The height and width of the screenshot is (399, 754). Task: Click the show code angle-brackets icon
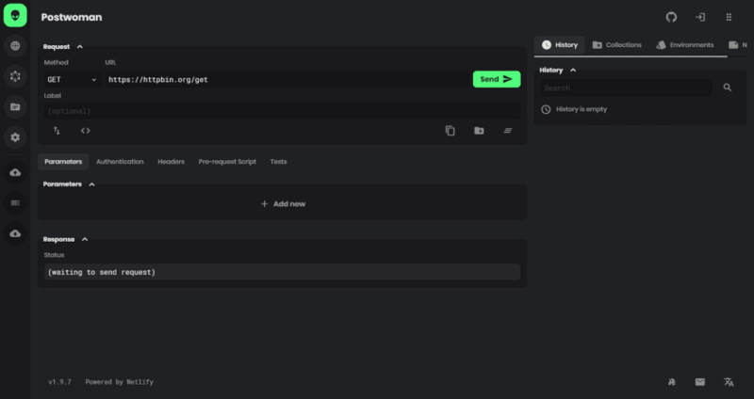pos(85,131)
